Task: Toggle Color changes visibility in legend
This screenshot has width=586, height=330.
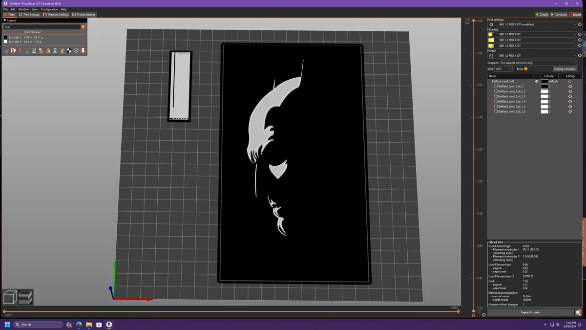Action: 48,50
